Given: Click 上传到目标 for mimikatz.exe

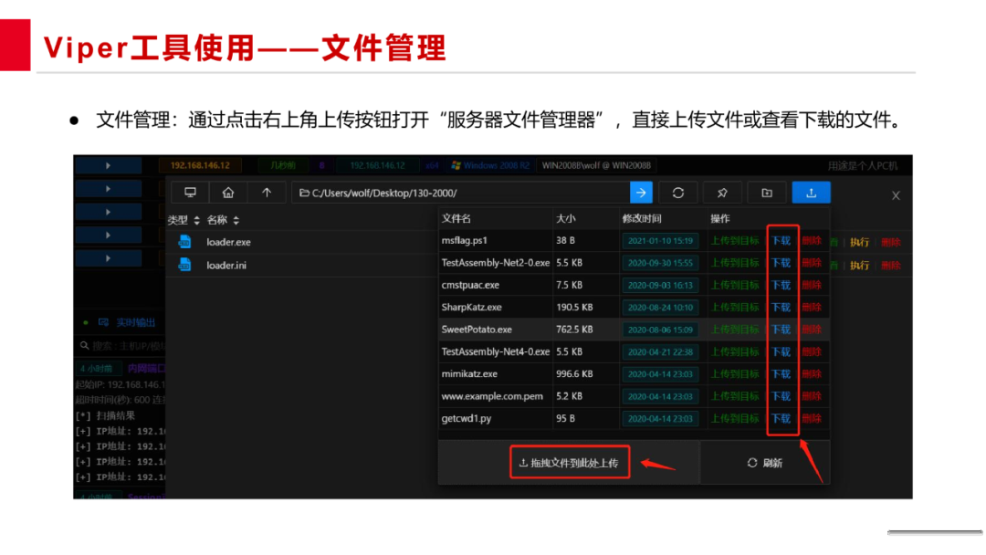Looking at the screenshot, I should (x=734, y=374).
